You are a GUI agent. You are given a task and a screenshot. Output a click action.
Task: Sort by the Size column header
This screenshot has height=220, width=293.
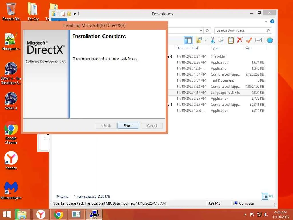pyautogui.click(x=248, y=48)
